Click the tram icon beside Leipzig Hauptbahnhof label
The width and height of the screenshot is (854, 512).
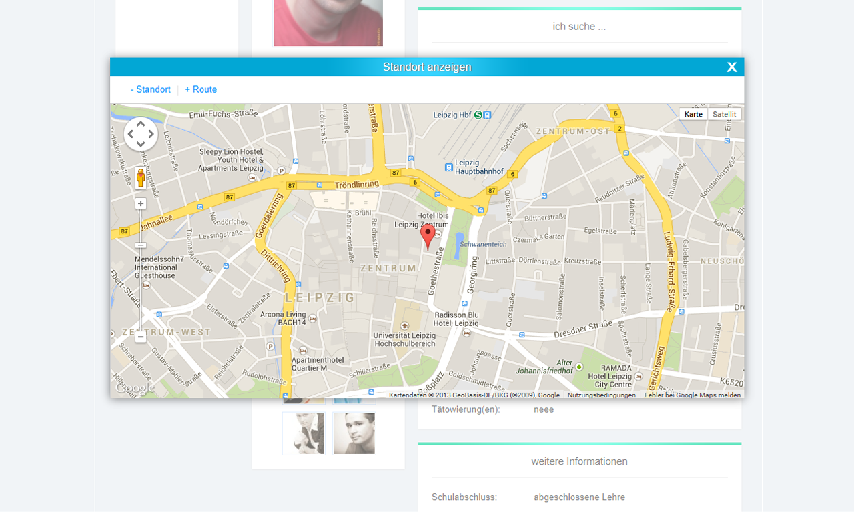(x=449, y=167)
